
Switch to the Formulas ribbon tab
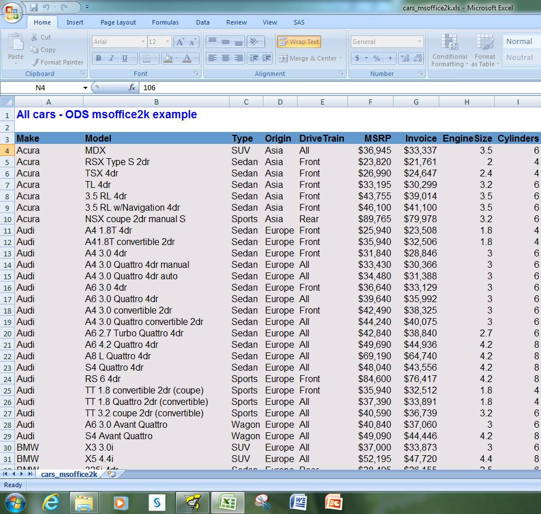tap(165, 22)
